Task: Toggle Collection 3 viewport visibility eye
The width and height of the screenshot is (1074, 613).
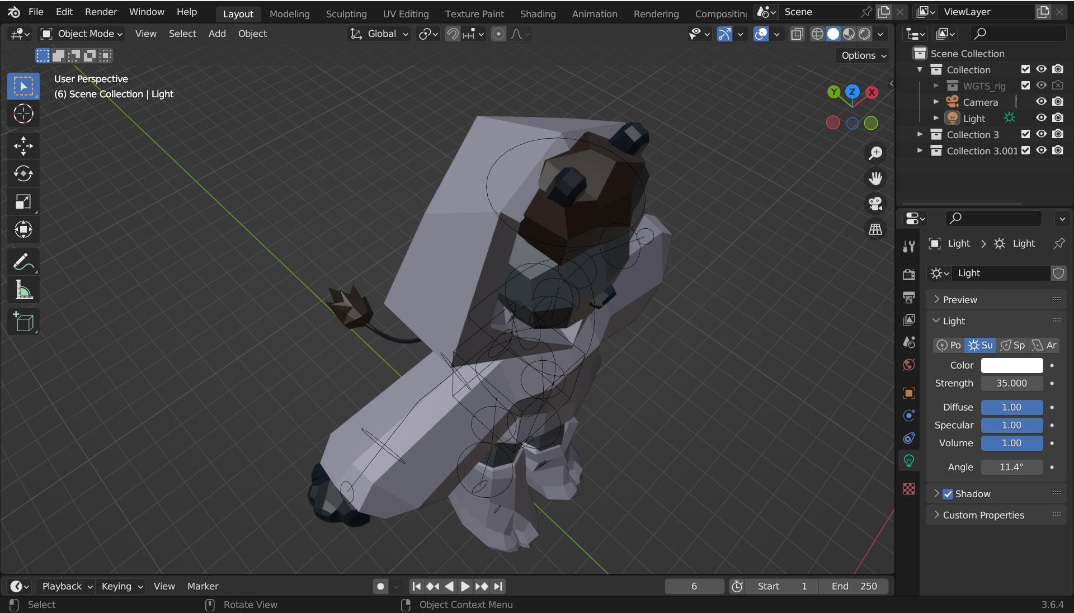Action: tap(1041, 134)
